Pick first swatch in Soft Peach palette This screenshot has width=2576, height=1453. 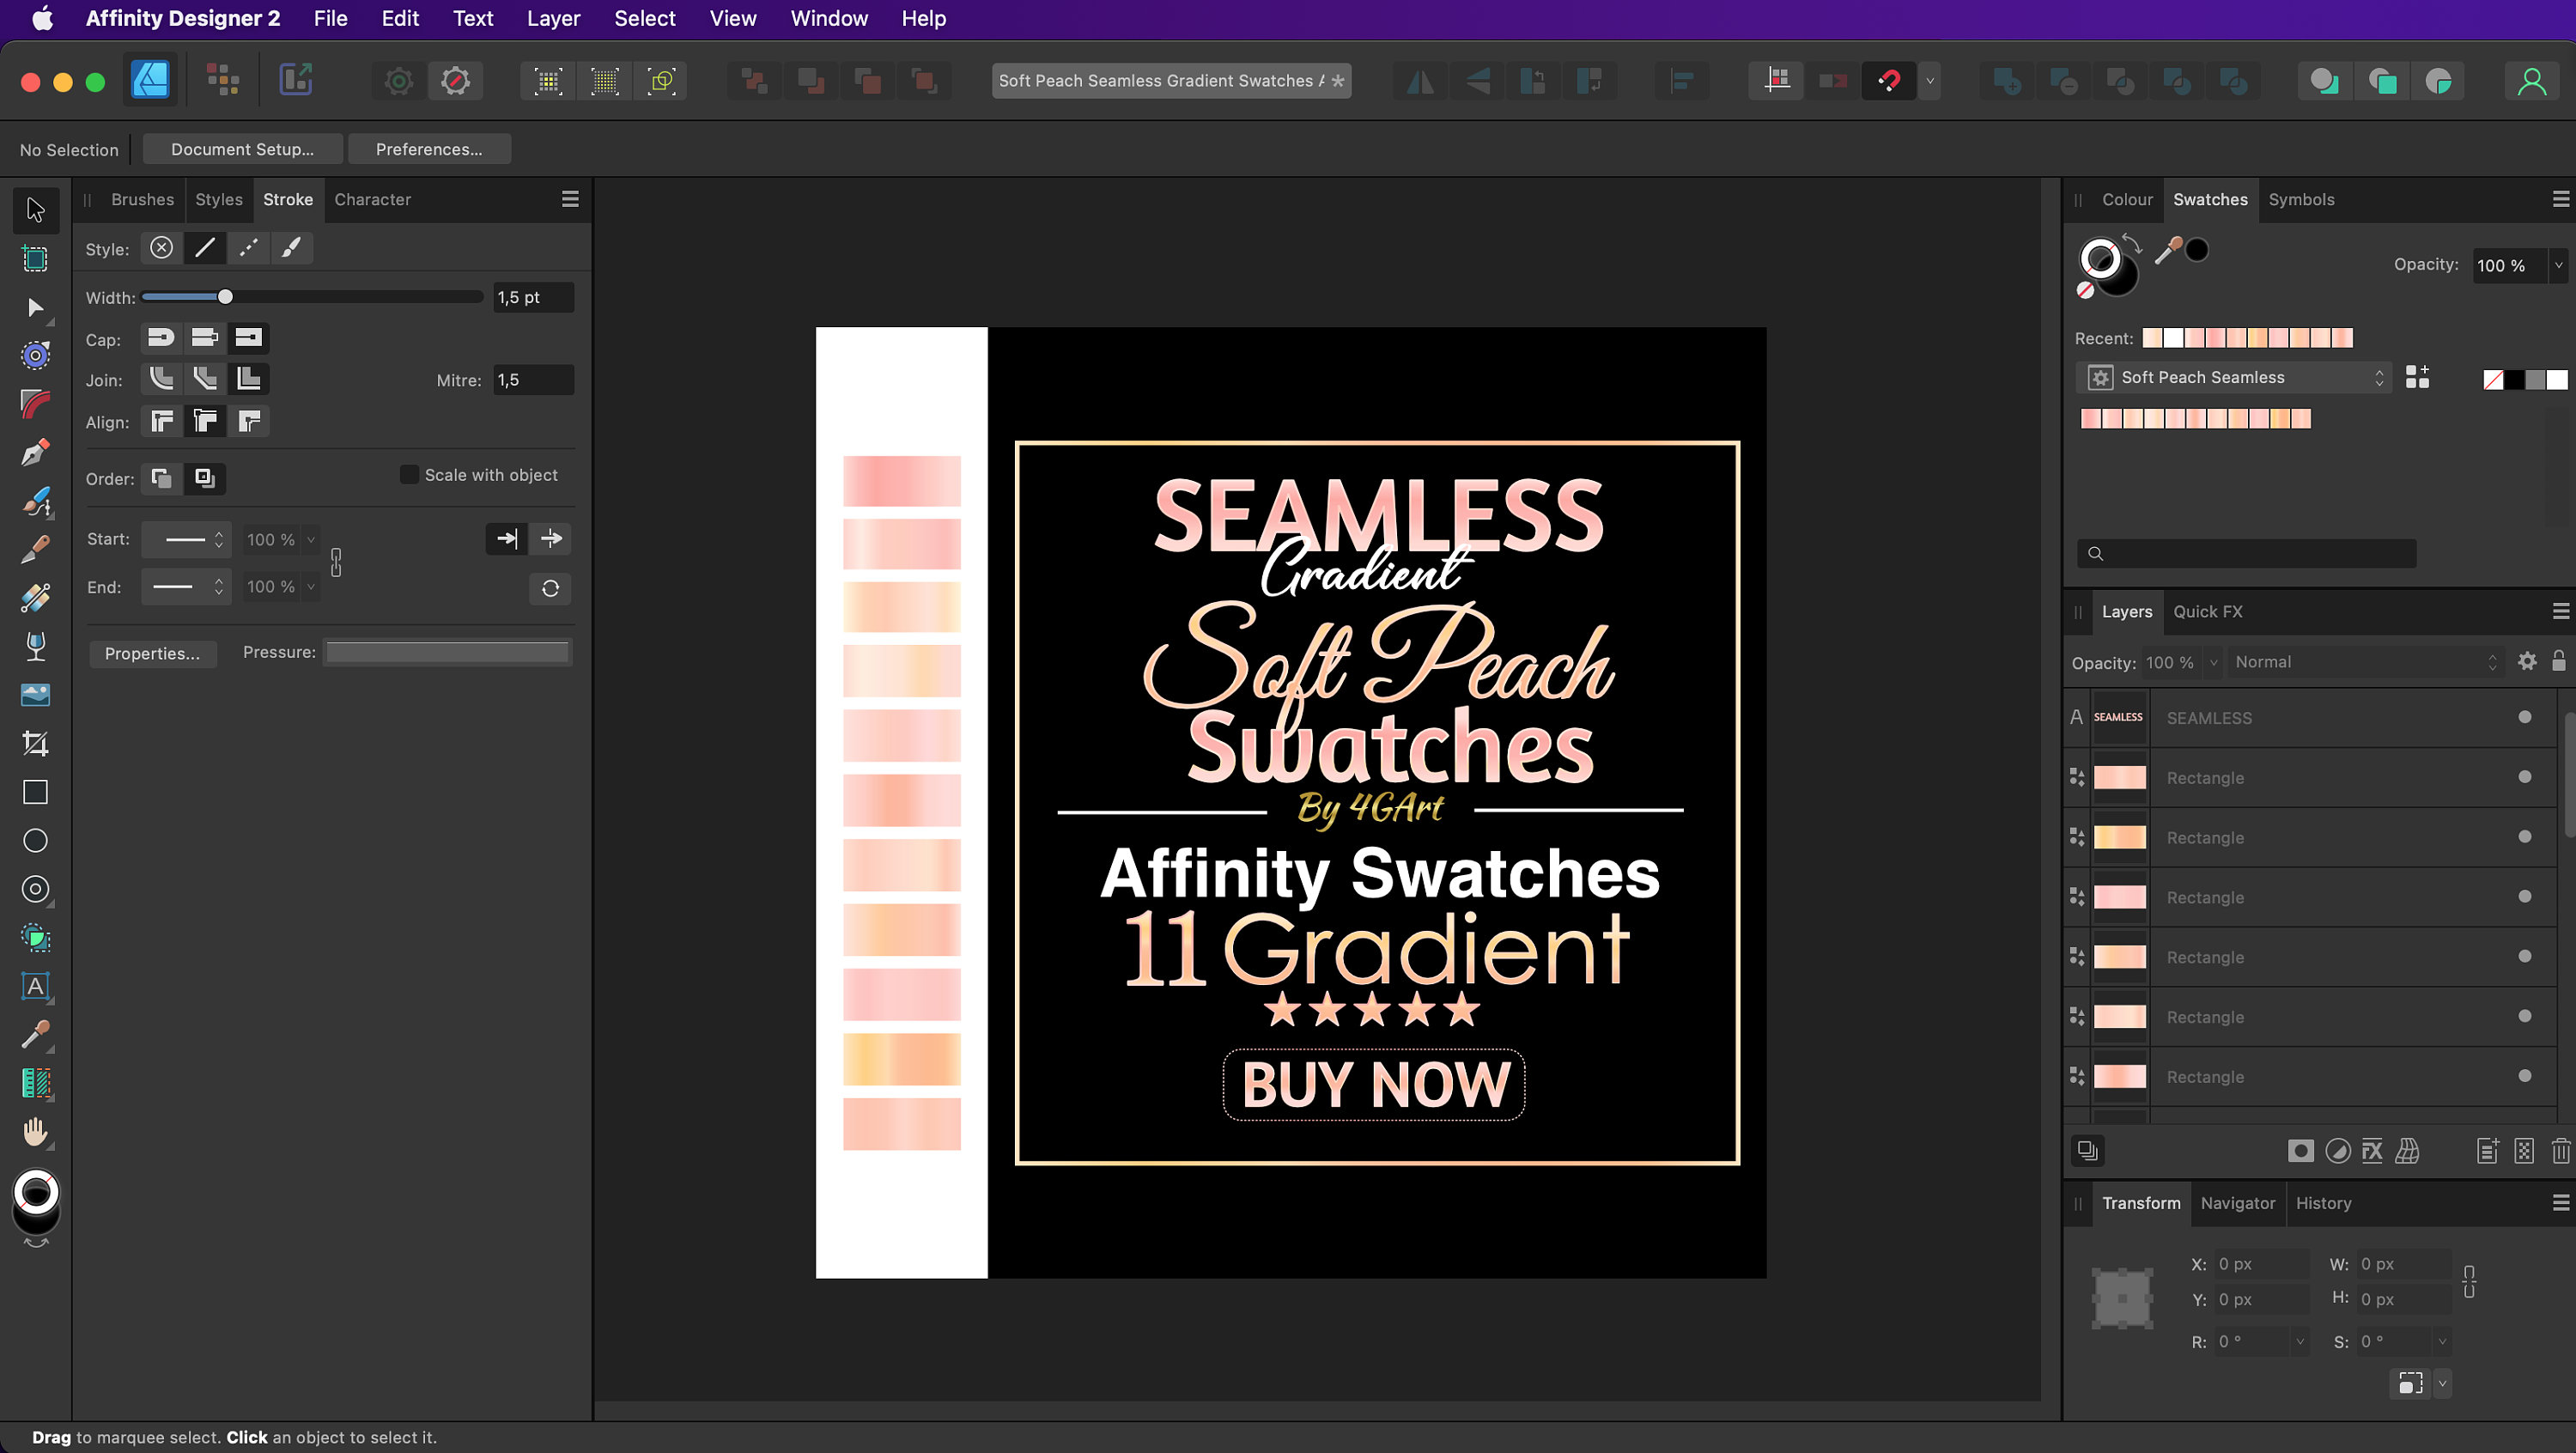(x=2091, y=418)
